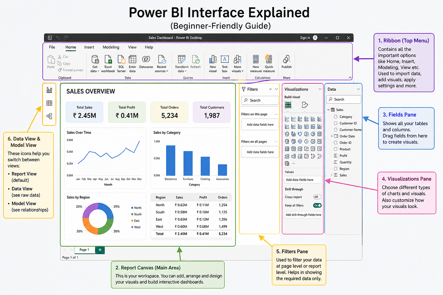The height and width of the screenshot is (295, 443).
Task: Add a new page with plus button
Action: (x=100, y=250)
